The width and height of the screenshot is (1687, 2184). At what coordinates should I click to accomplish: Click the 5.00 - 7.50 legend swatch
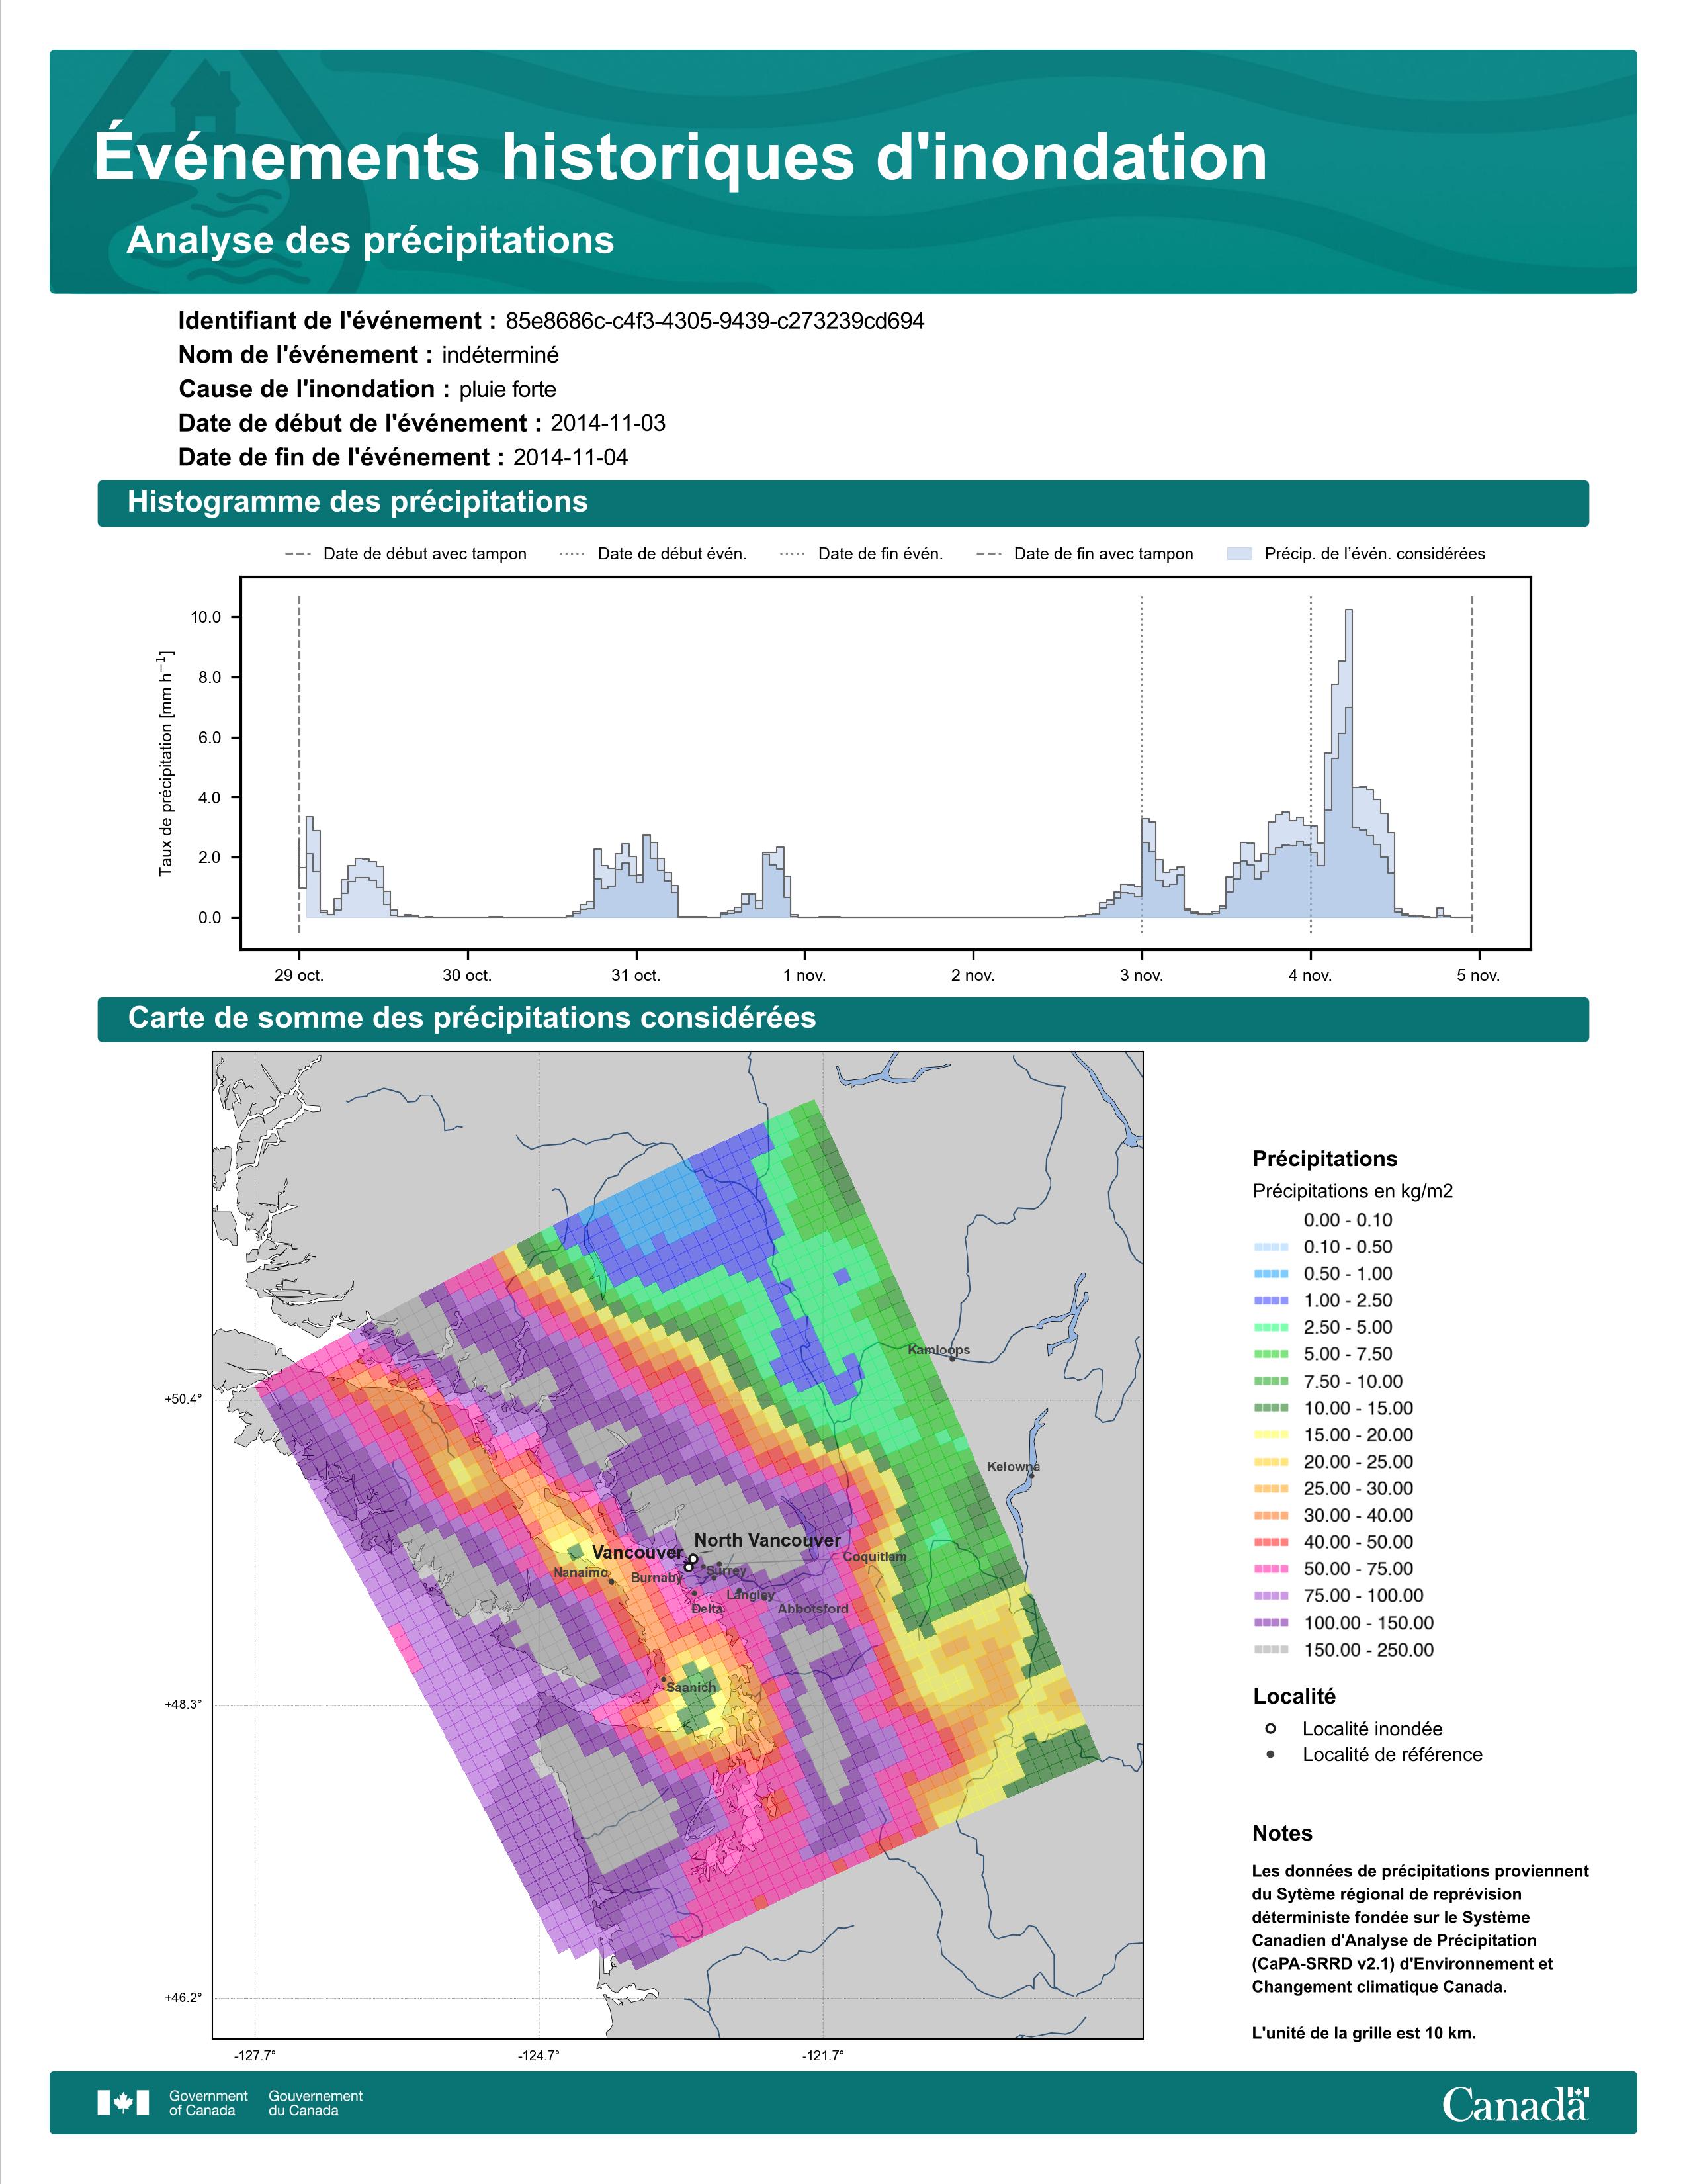coord(1270,1354)
